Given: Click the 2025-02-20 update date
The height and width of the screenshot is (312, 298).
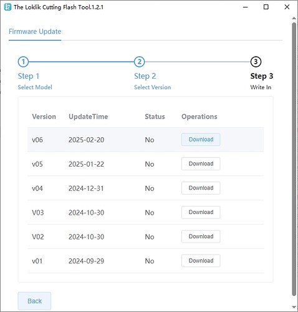Looking at the screenshot, I should click(x=86, y=140).
